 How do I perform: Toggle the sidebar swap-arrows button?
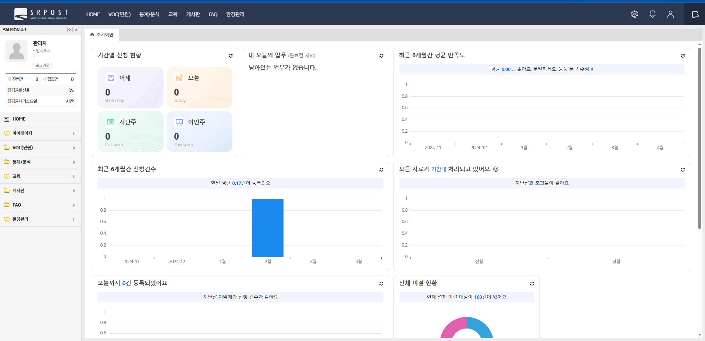click(x=76, y=30)
